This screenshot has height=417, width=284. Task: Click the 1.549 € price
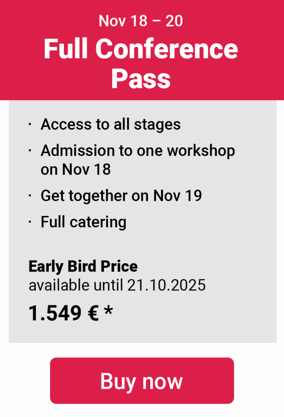click(64, 313)
